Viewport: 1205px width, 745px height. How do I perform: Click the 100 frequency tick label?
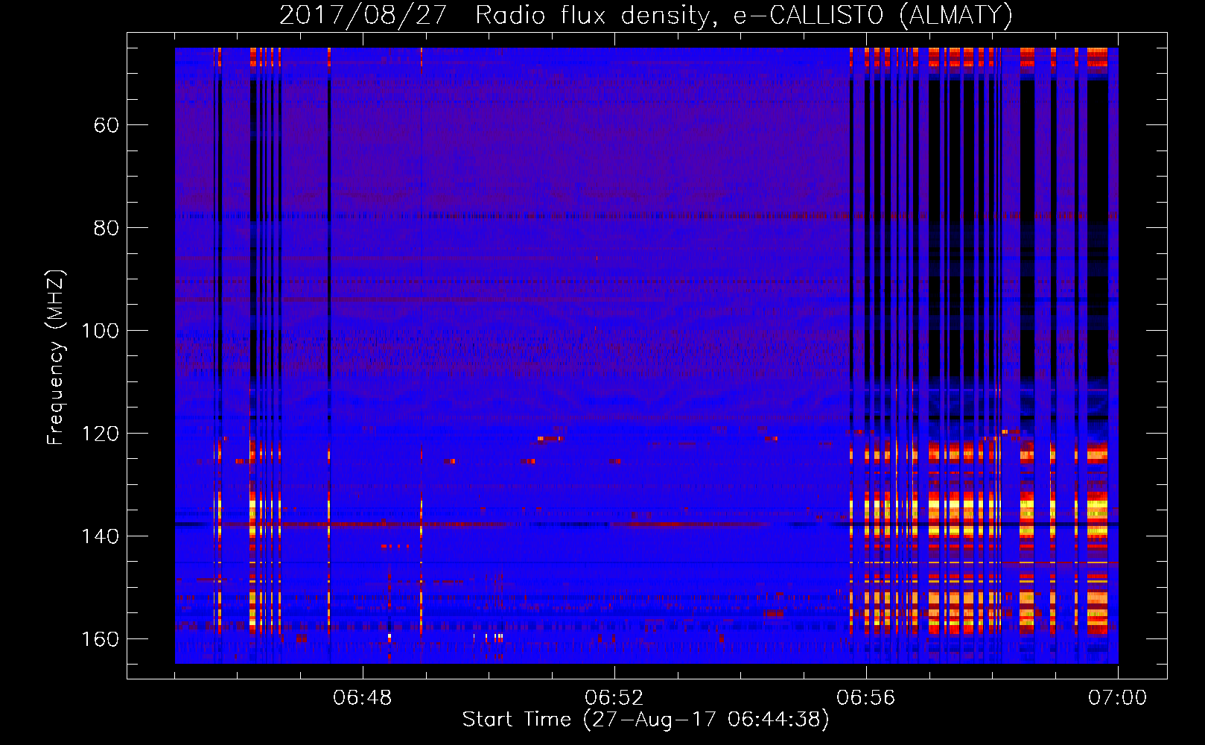100,330
